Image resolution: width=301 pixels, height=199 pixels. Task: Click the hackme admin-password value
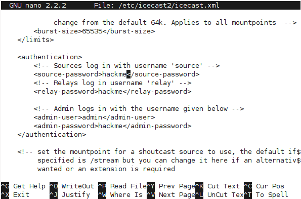pos(110,126)
